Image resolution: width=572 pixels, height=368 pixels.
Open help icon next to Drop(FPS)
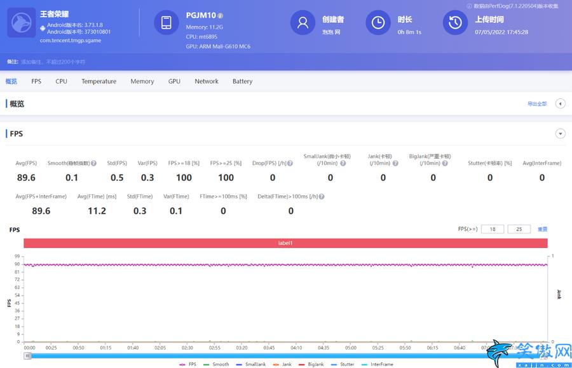pyautogui.click(x=290, y=163)
